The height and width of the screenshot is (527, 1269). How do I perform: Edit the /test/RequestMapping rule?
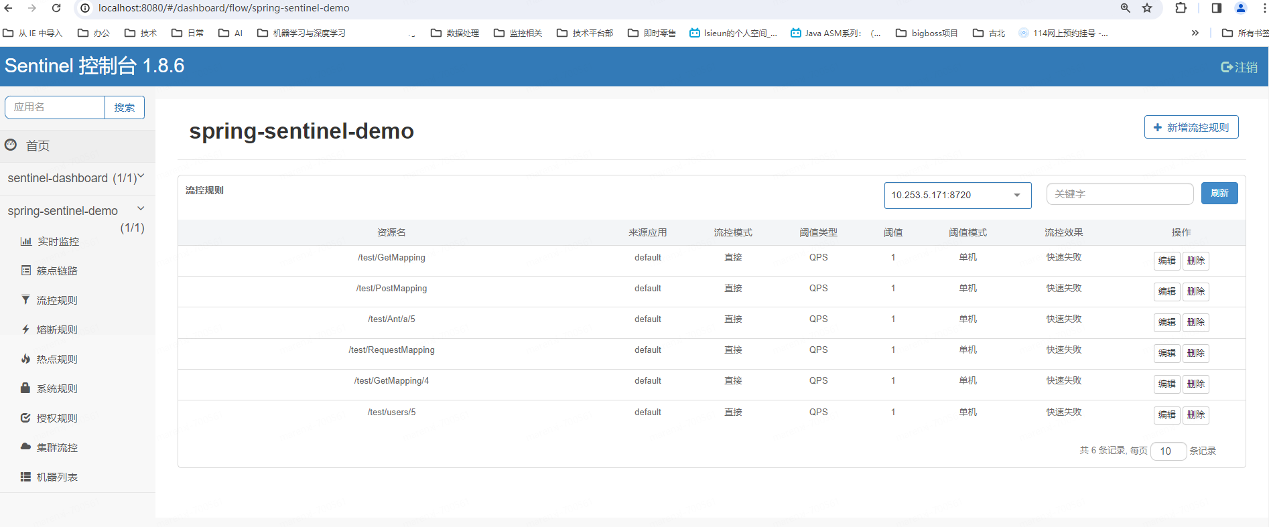click(1167, 353)
